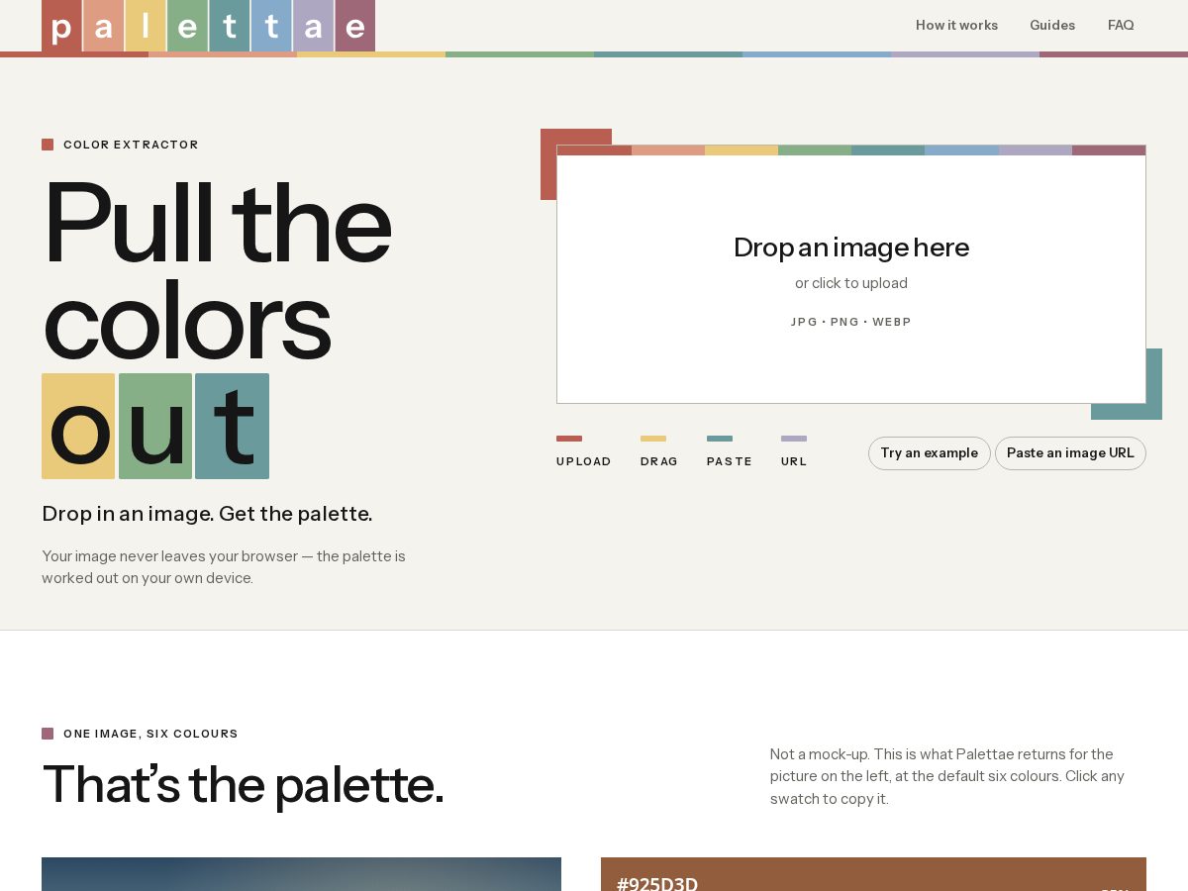Click the 'That's the palette.' heading
Image resolution: width=1188 pixels, height=891 pixels.
click(x=243, y=784)
